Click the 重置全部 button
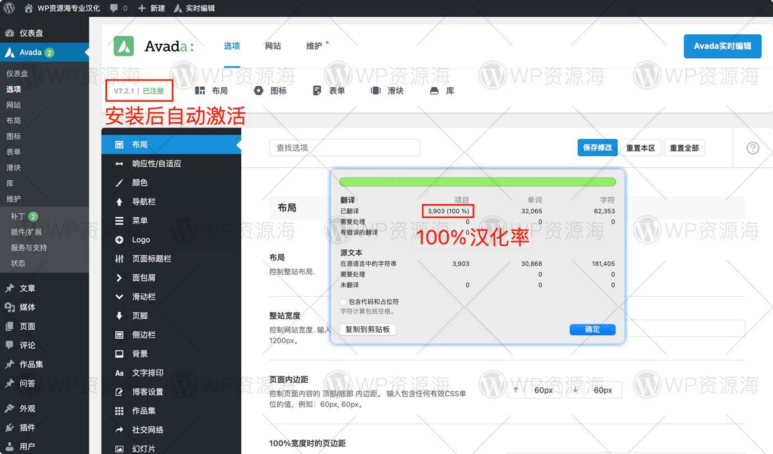Viewport: 773px width, 454px height. (684, 148)
